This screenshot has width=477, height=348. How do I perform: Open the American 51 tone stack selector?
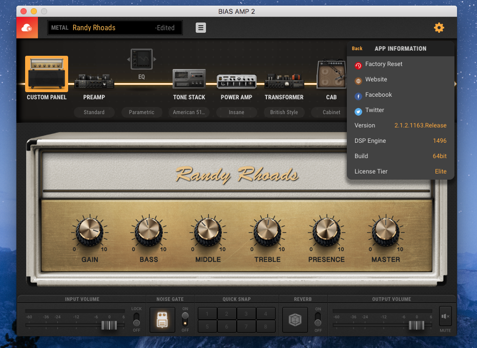(x=189, y=112)
